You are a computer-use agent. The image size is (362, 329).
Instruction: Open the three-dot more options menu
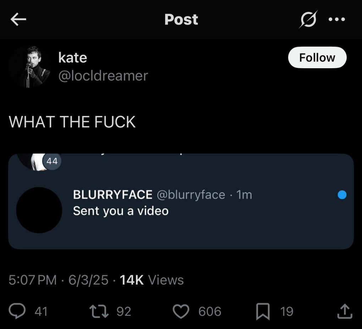pyautogui.click(x=336, y=20)
